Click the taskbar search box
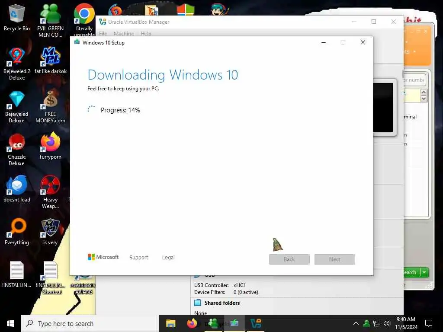Screen dimensions: 443x332 [90, 323]
